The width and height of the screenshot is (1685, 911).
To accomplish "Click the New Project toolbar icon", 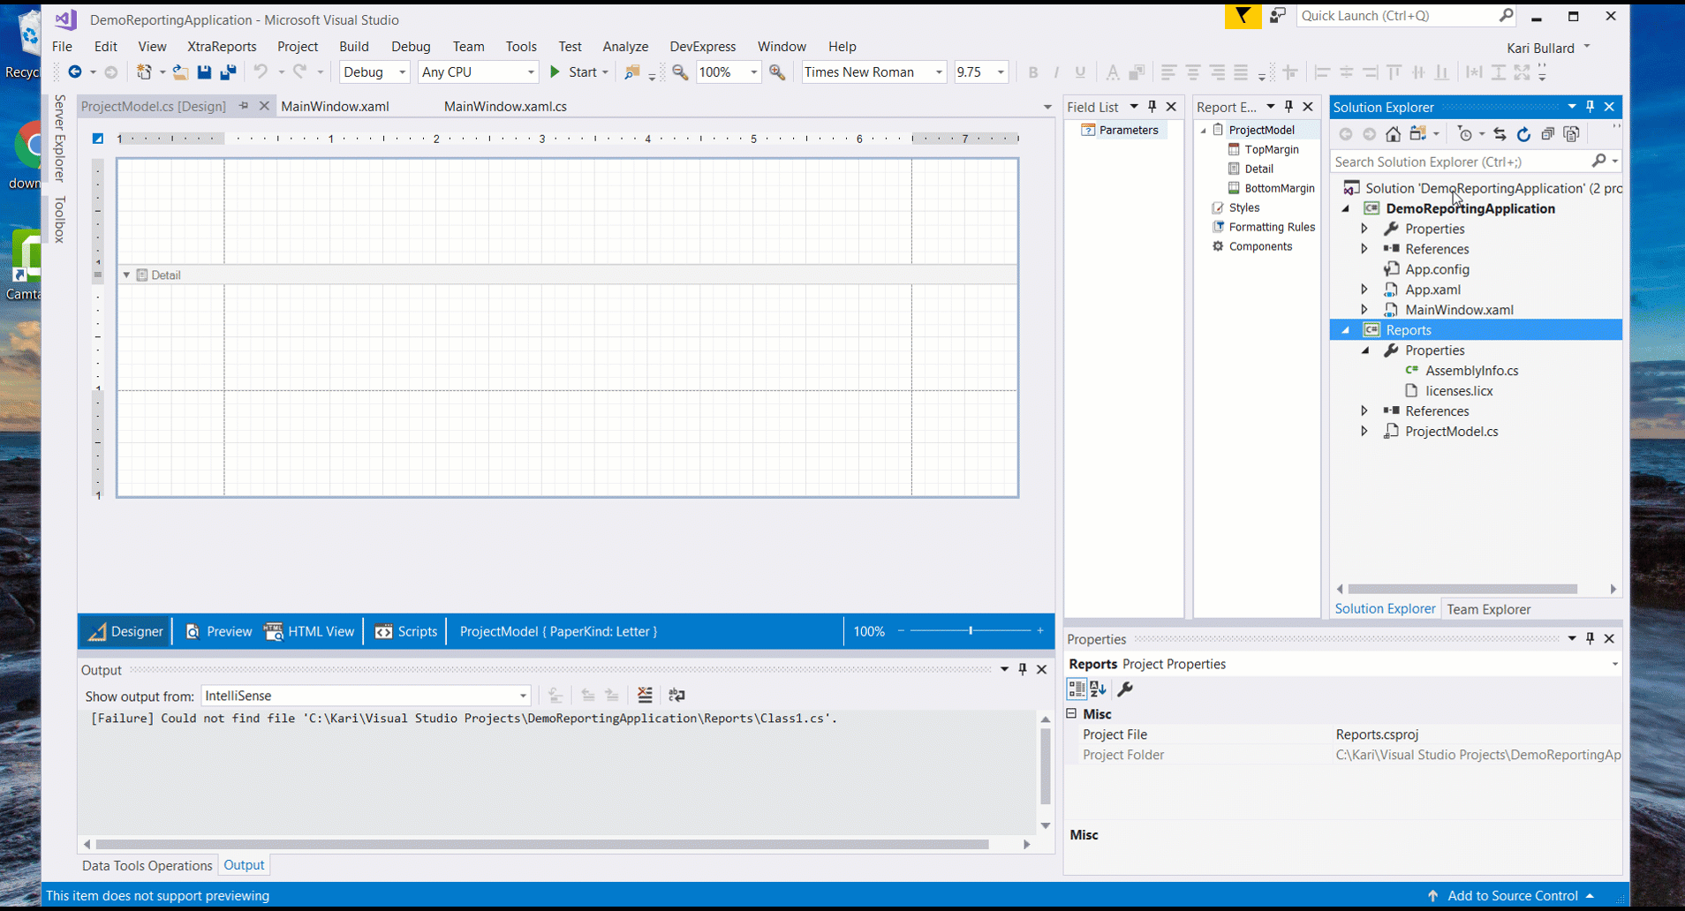I will tap(144, 72).
